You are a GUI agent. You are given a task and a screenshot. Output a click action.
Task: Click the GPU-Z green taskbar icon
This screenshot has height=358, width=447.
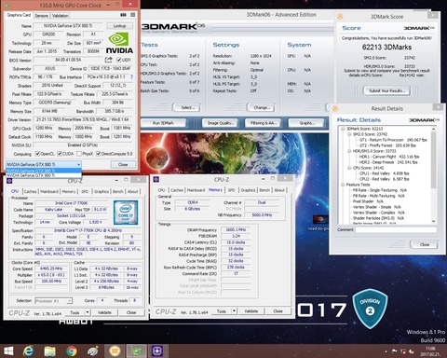click(136, 351)
